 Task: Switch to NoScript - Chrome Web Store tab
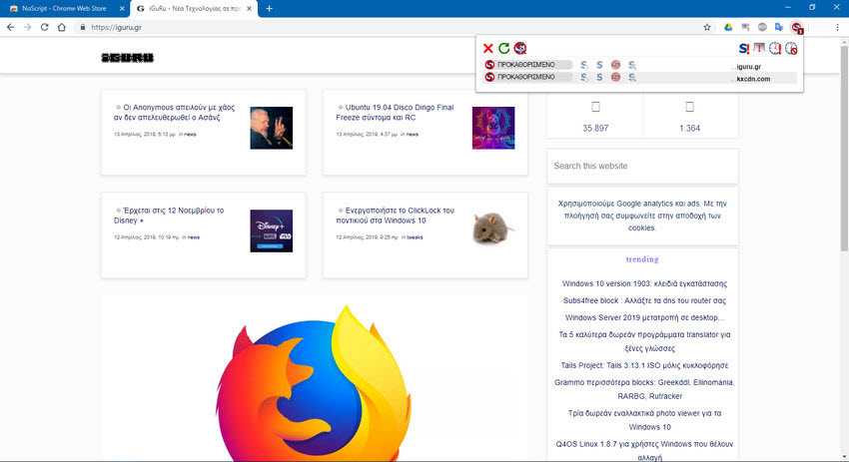(64, 9)
